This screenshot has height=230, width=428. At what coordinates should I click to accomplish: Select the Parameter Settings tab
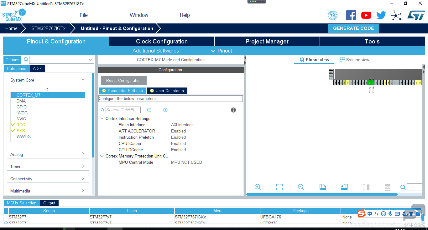point(123,91)
